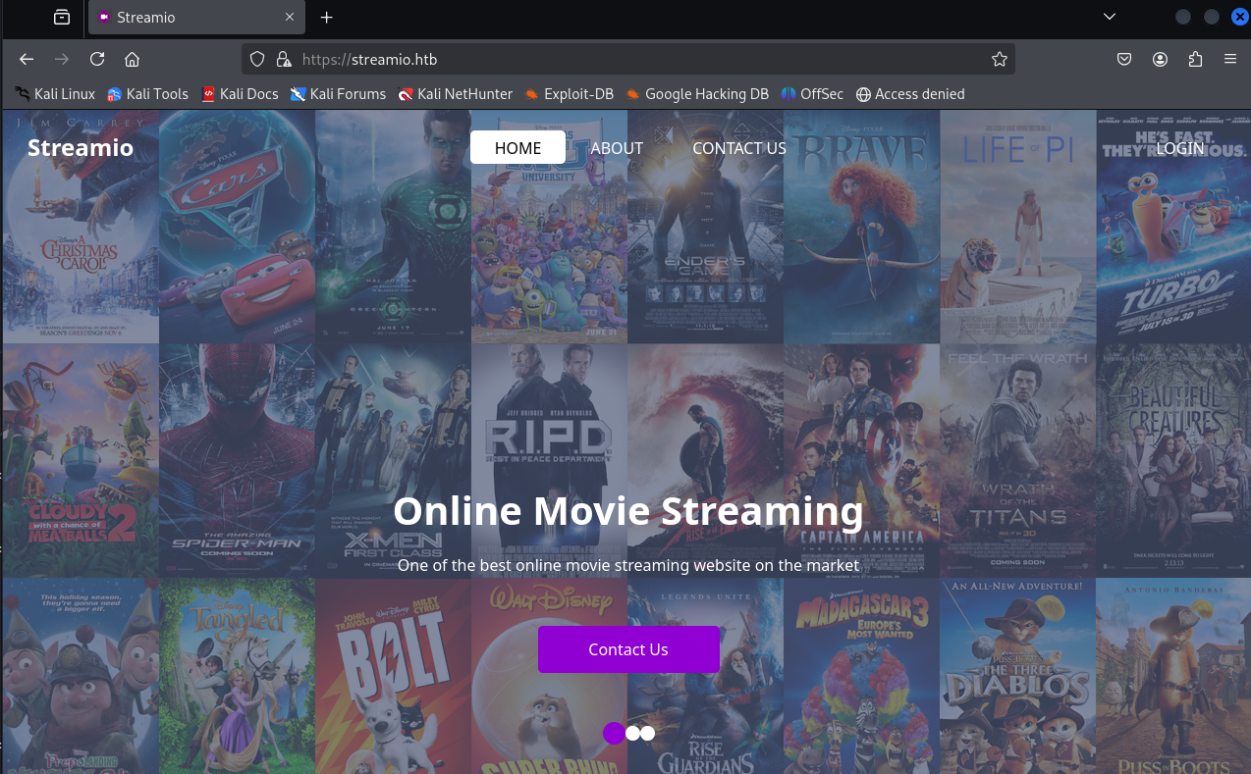
Task: Open the Access denied bookmark
Action: tap(910, 94)
